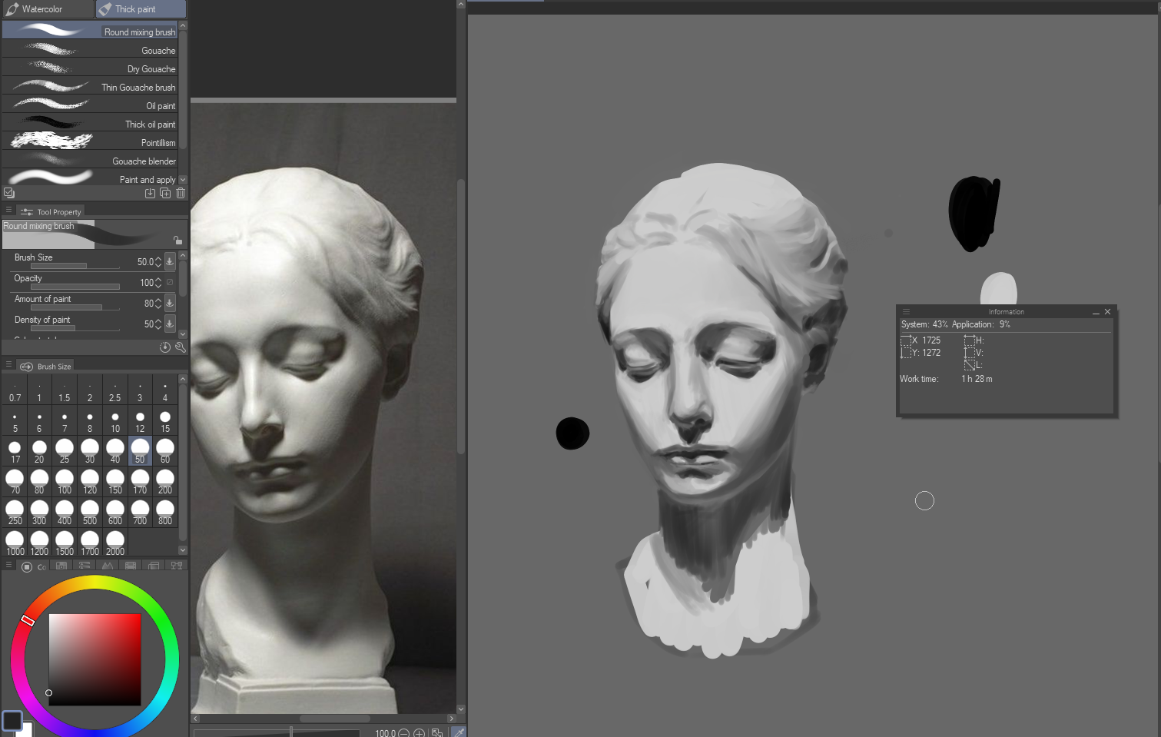
Task: Open Density of paint dynamics settings
Action: [x=170, y=324]
